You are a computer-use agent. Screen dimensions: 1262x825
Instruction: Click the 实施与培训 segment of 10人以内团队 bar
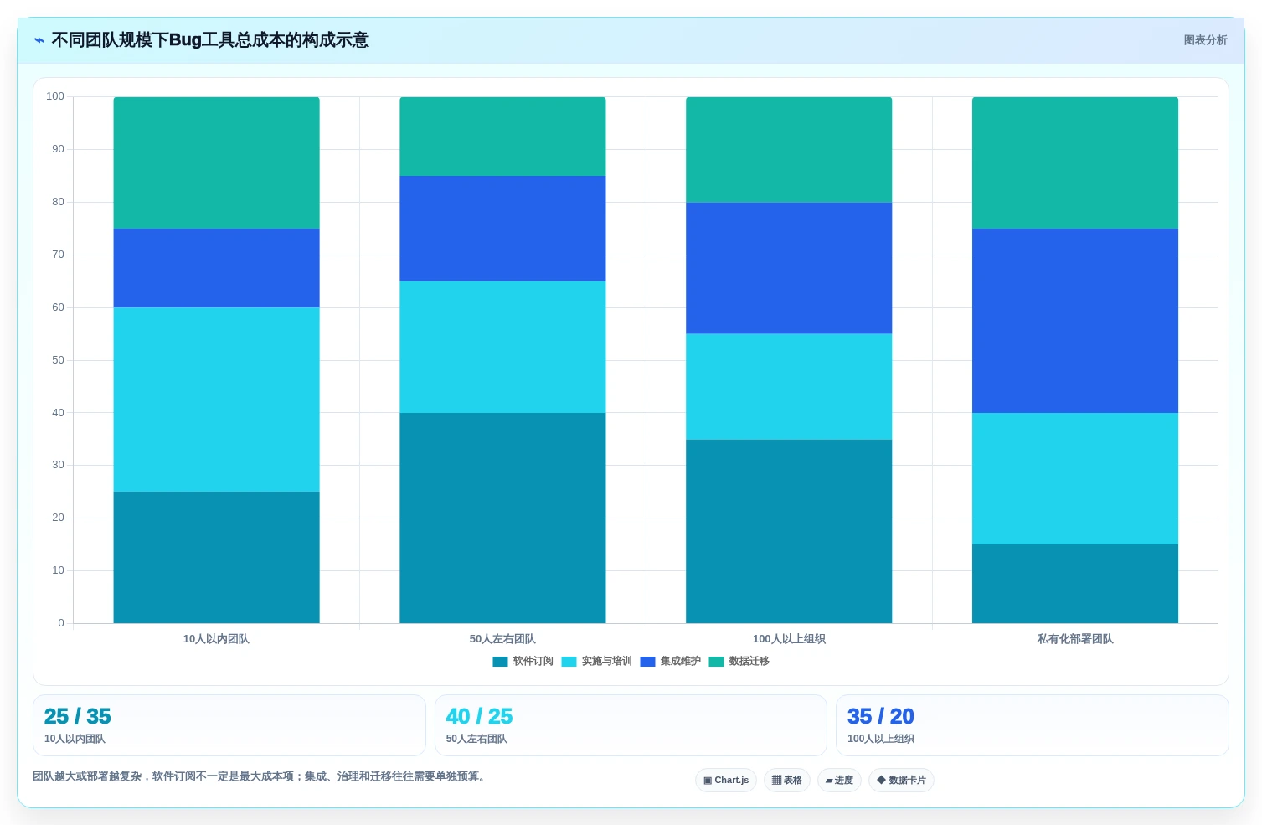tap(216, 400)
